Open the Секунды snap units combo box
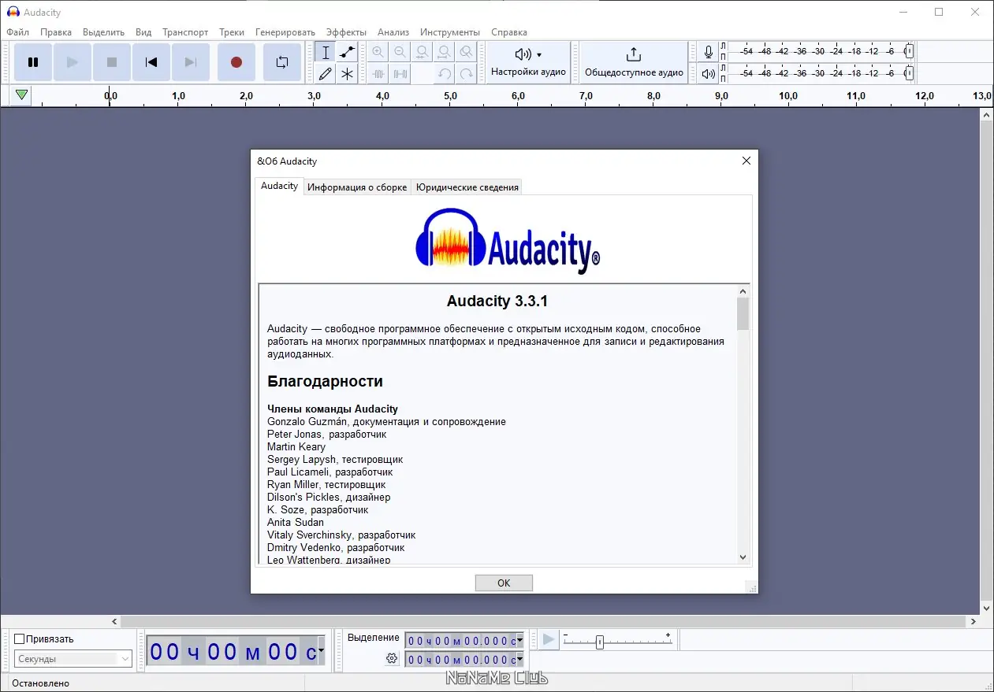The width and height of the screenshot is (994, 692). (73, 659)
